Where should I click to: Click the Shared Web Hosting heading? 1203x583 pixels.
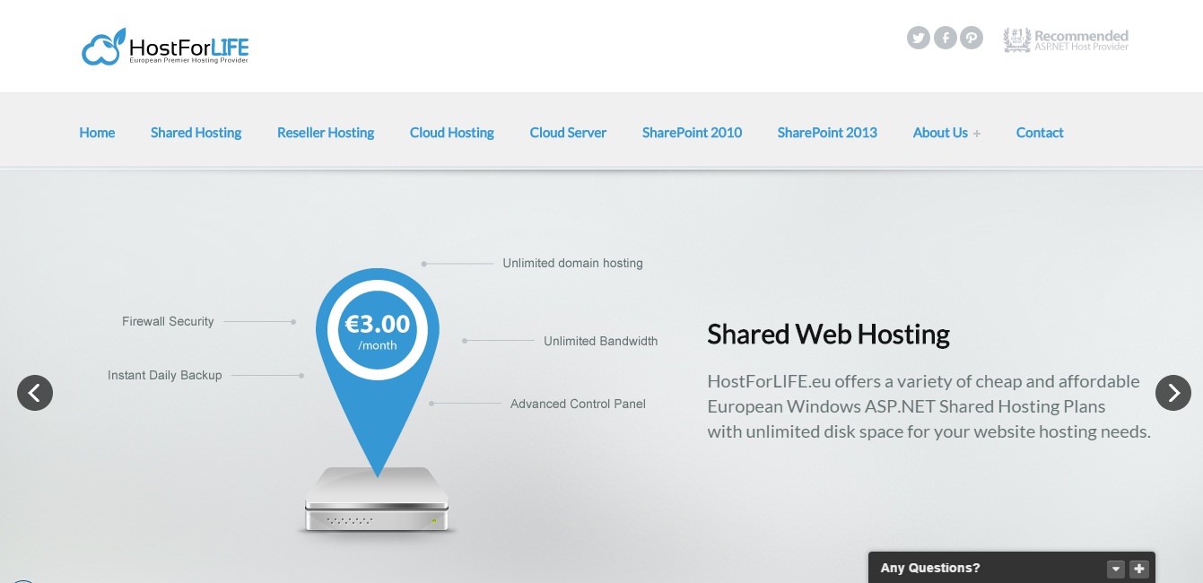[828, 335]
